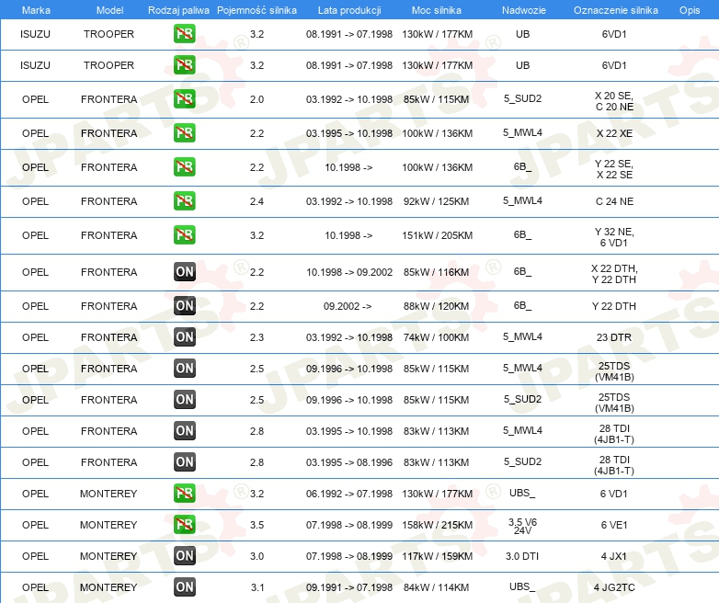Select engine code 4 JG2TC
719x603 pixels.
click(x=614, y=587)
